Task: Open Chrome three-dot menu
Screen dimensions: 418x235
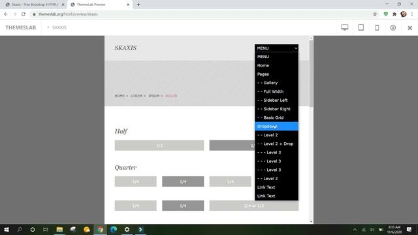Action: (412, 14)
